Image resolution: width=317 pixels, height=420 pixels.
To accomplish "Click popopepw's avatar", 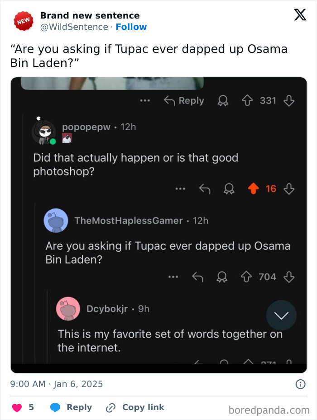I will tap(43, 132).
